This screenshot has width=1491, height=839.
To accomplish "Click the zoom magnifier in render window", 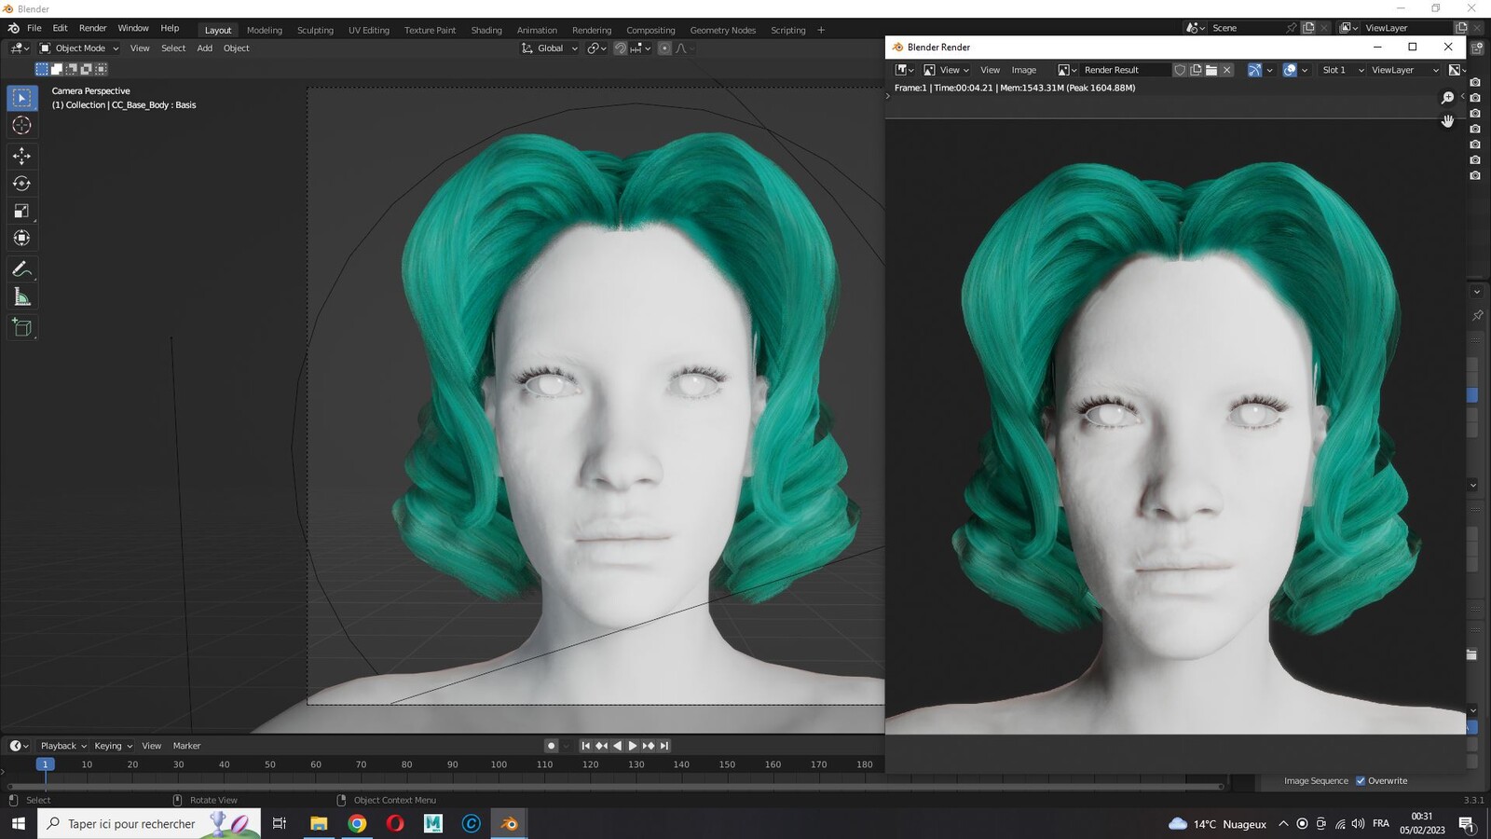I will pyautogui.click(x=1447, y=98).
